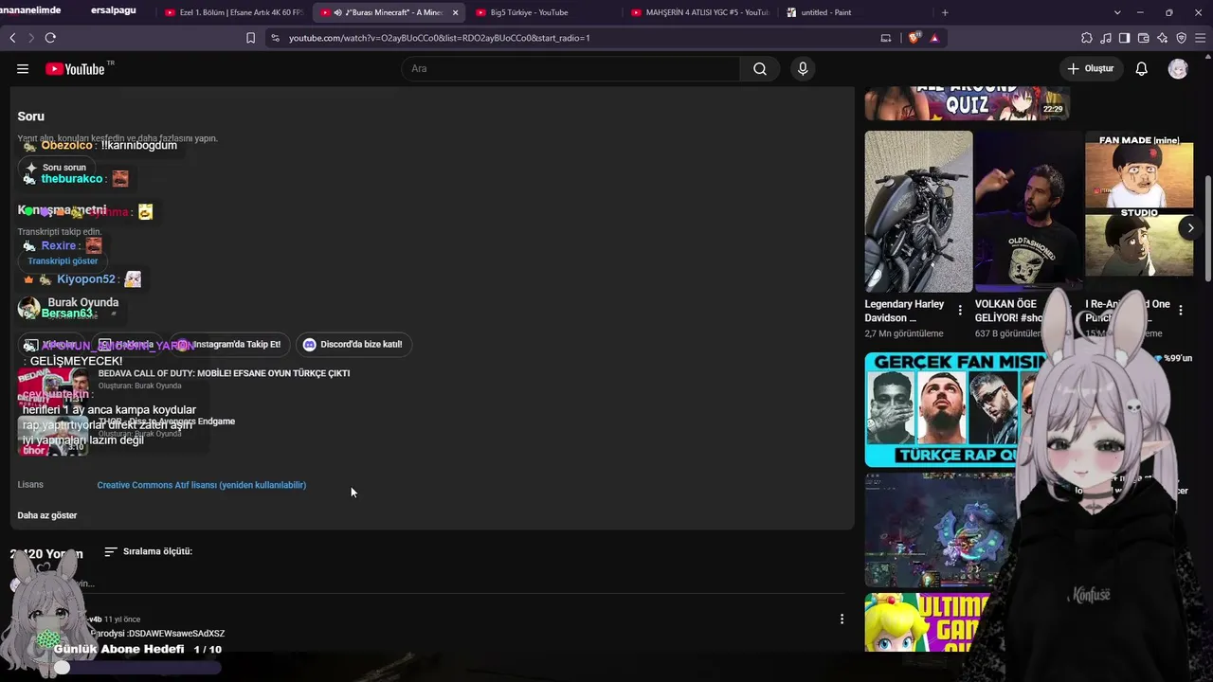1213x682 pixels.
Task: Open the Brave Rewards triangle icon
Action: coord(934,38)
